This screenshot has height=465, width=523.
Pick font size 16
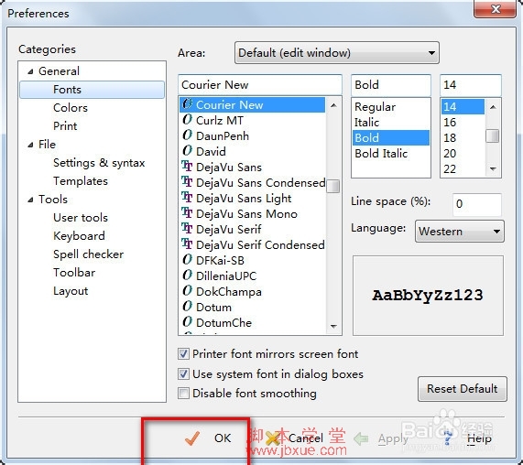tap(463, 123)
